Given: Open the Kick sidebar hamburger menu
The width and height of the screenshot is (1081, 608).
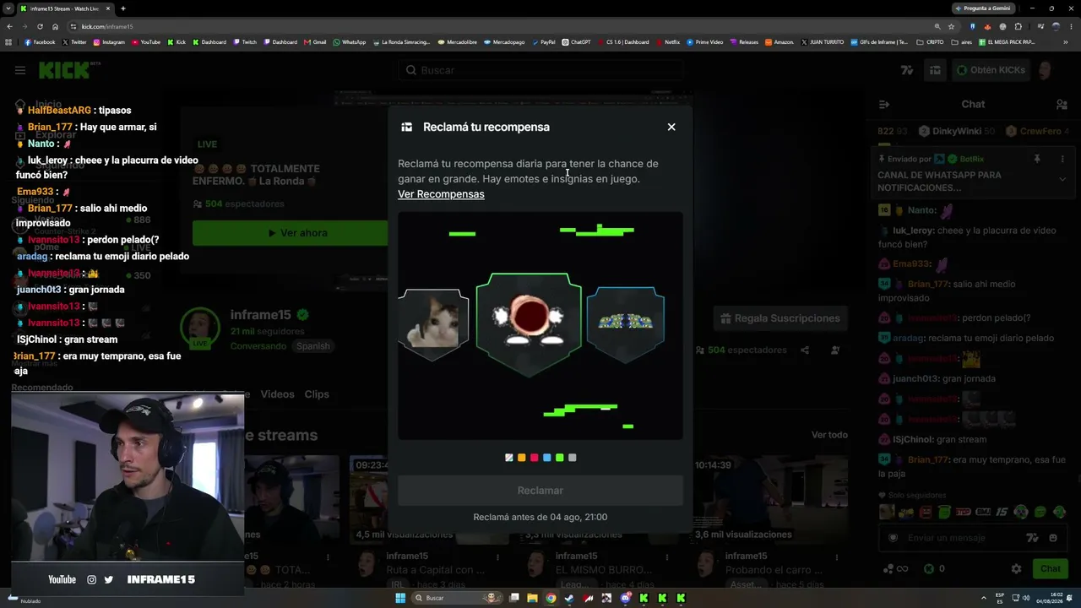Looking at the screenshot, I should click(20, 70).
